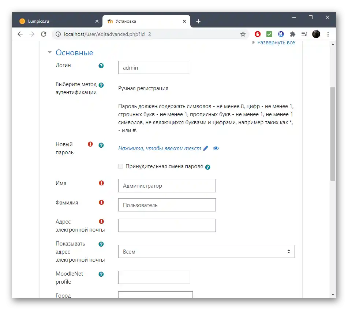Close the Lumpics.ru tab

pos(97,21)
